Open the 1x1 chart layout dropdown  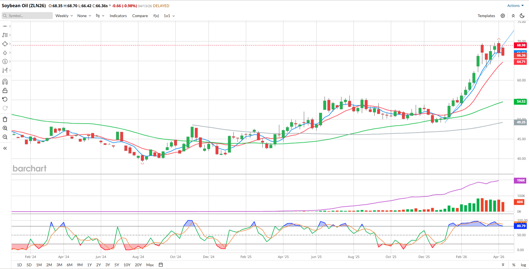169,16
